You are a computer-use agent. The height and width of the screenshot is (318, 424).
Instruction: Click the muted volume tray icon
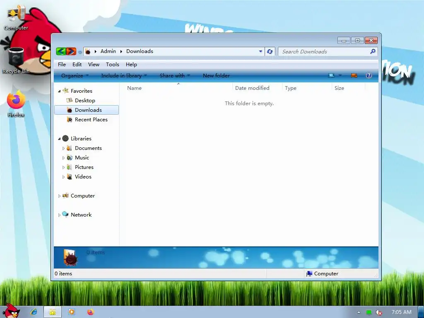pos(379,312)
